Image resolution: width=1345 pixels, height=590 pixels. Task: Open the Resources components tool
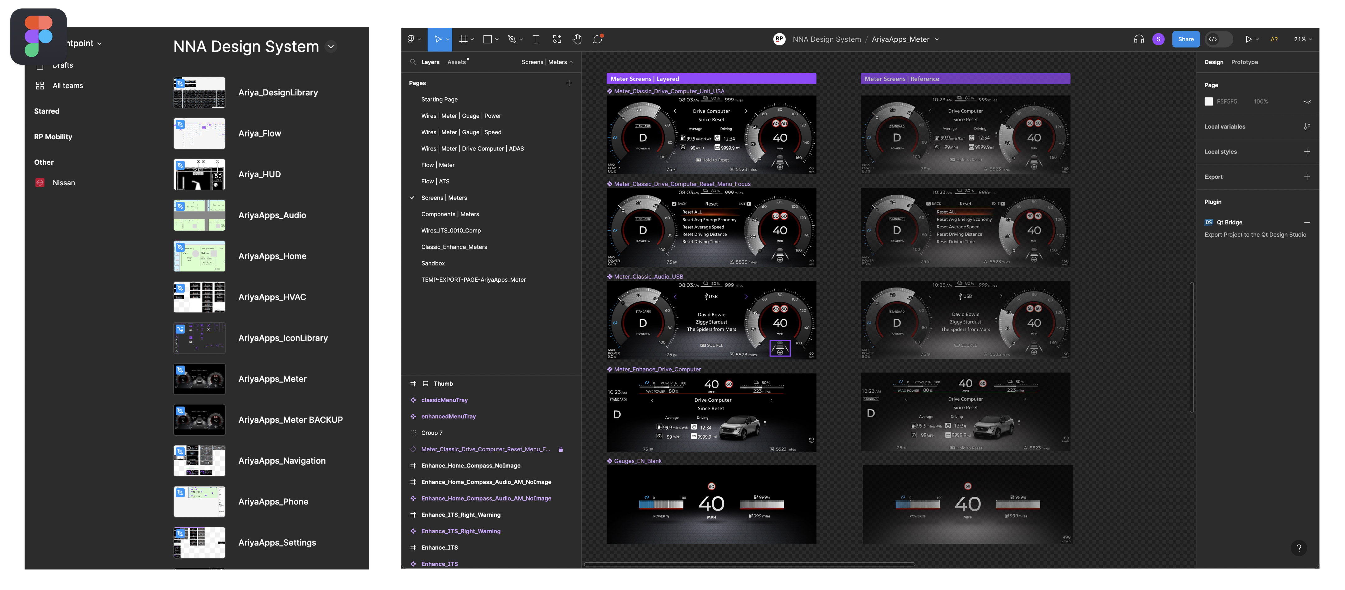(557, 39)
